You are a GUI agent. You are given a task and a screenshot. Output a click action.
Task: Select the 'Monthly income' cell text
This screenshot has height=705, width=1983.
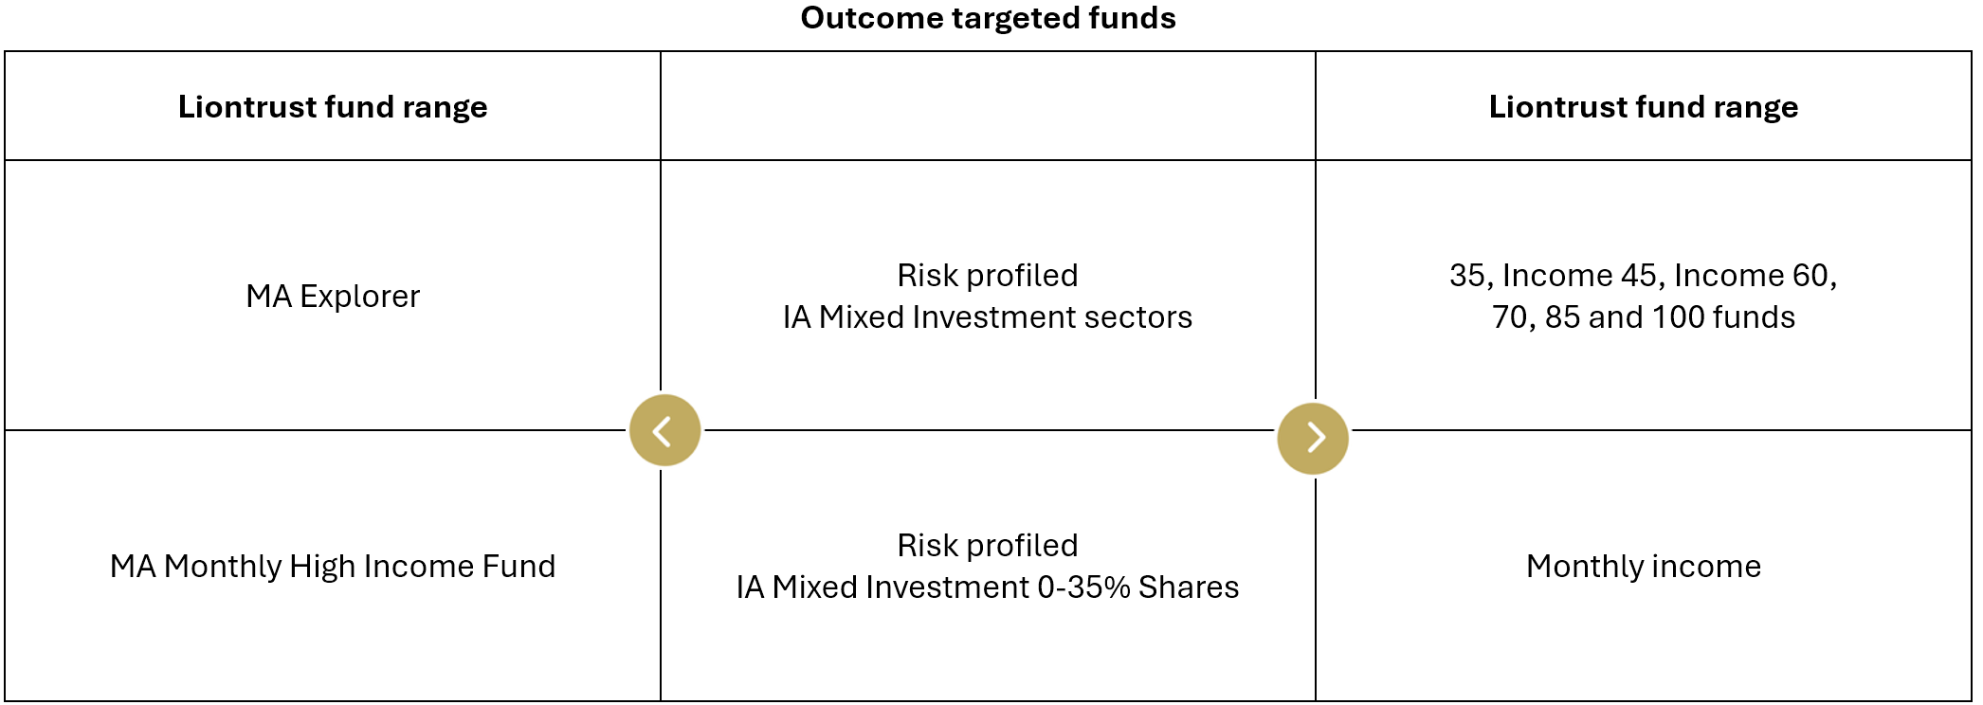pos(1644,566)
